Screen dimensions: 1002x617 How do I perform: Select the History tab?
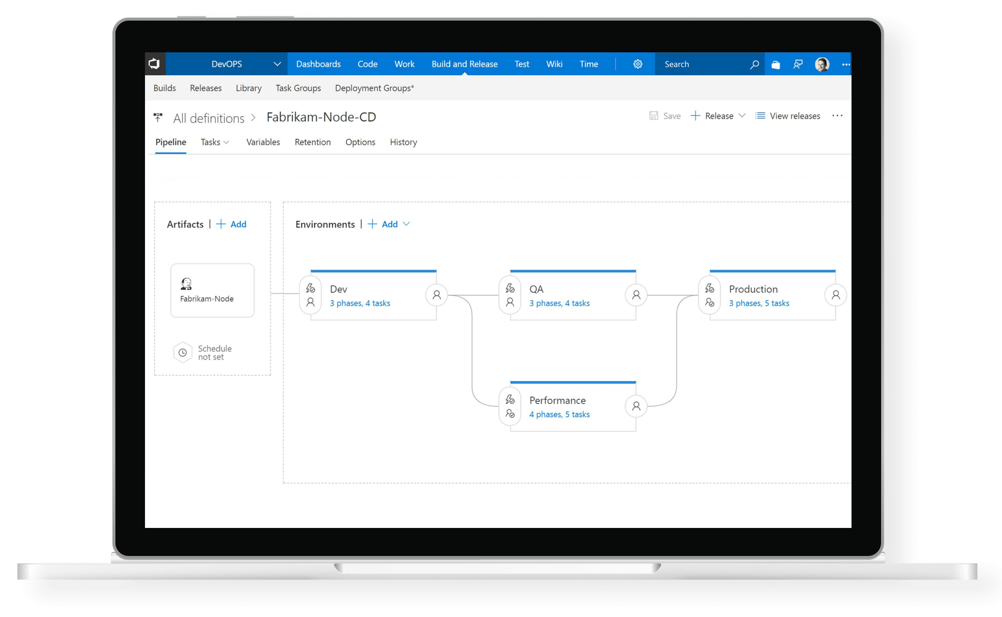pyautogui.click(x=403, y=142)
